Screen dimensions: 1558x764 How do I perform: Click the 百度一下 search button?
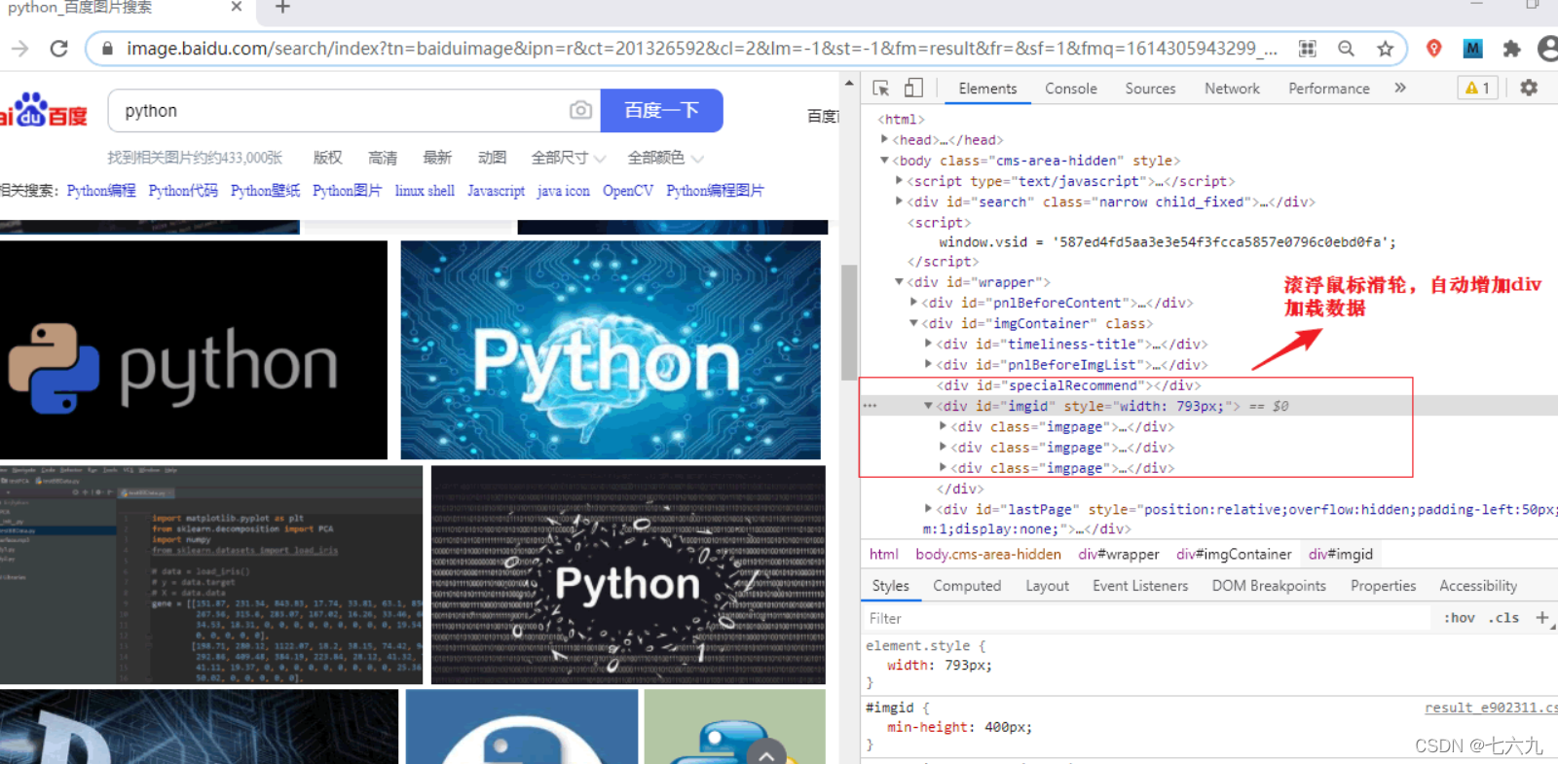pyautogui.click(x=661, y=110)
